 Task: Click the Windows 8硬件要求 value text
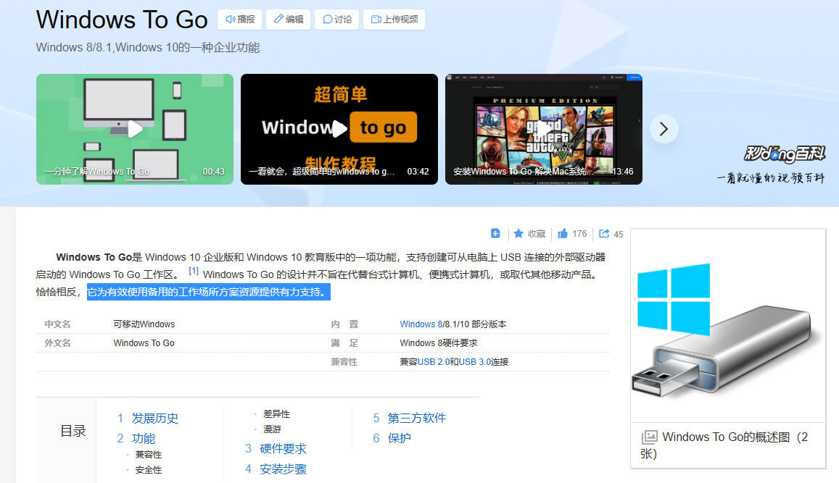pyautogui.click(x=438, y=343)
